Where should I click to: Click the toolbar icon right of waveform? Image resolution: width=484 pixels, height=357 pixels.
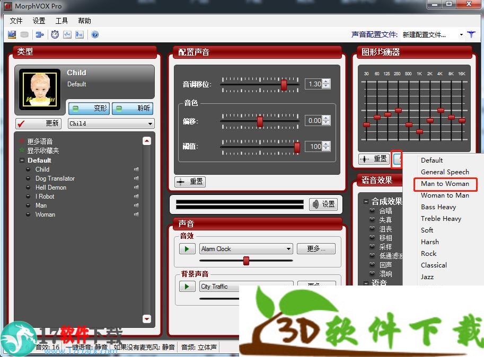point(80,34)
